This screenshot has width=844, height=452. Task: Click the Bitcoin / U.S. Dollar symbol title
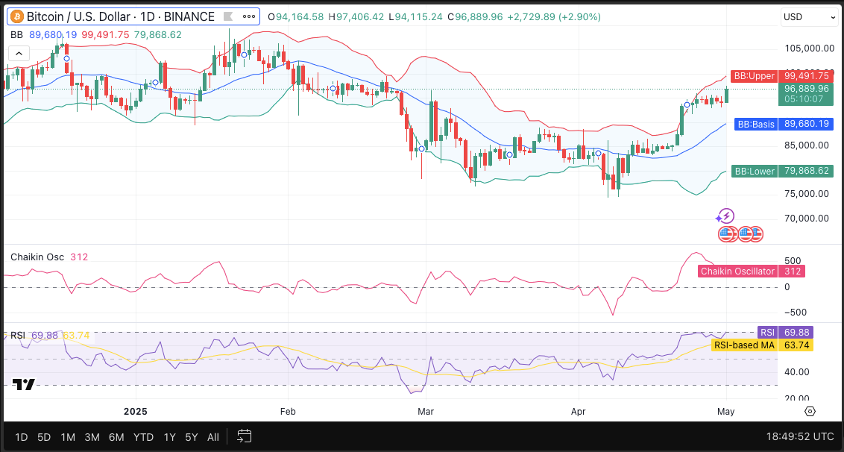coord(121,16)
